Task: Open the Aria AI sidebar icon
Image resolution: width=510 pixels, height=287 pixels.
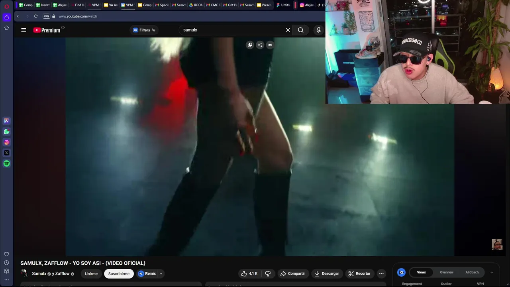Action: click(x=7, y=121)
